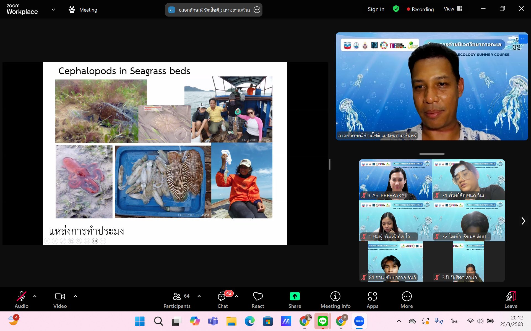The height and width of the screenshot is (331, 531).
Task: Leave the meeting
Action: point(511,300)
